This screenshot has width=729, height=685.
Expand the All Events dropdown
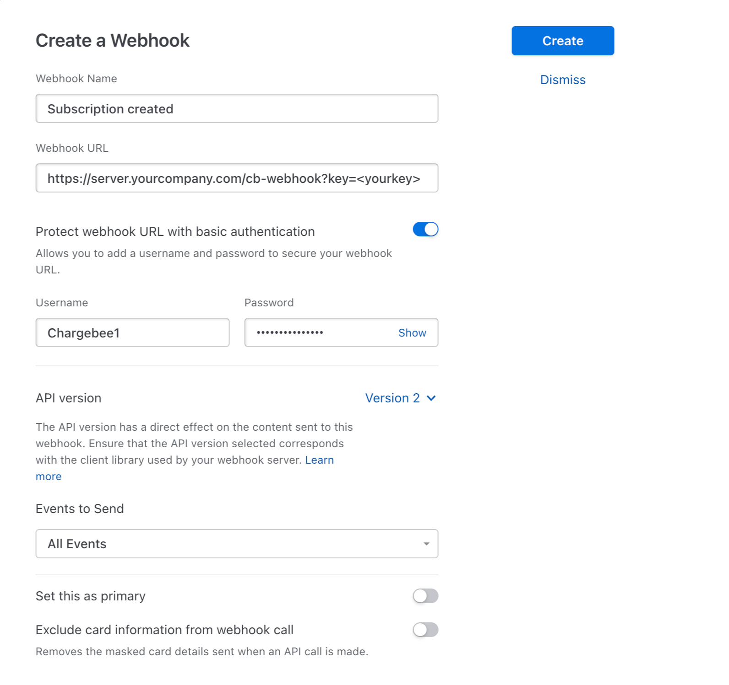tap(237, 544)
